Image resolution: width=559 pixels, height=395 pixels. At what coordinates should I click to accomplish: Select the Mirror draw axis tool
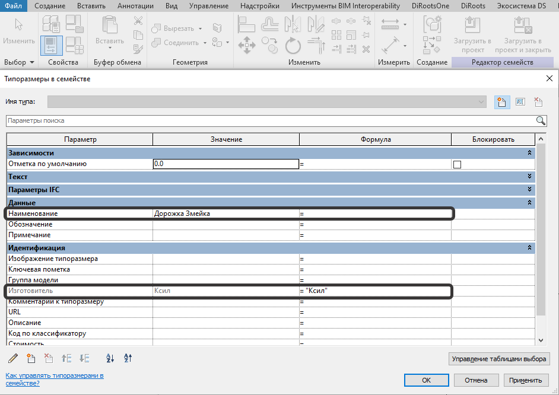click(316, 24)
